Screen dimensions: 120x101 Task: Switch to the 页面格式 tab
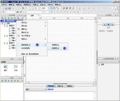coord(69,86)
